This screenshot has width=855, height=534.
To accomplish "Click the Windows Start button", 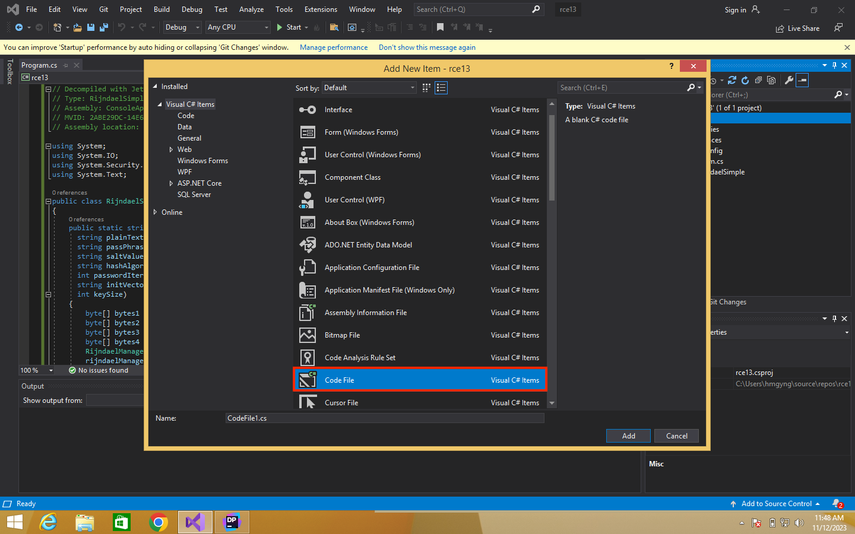I will click(15, 523).
